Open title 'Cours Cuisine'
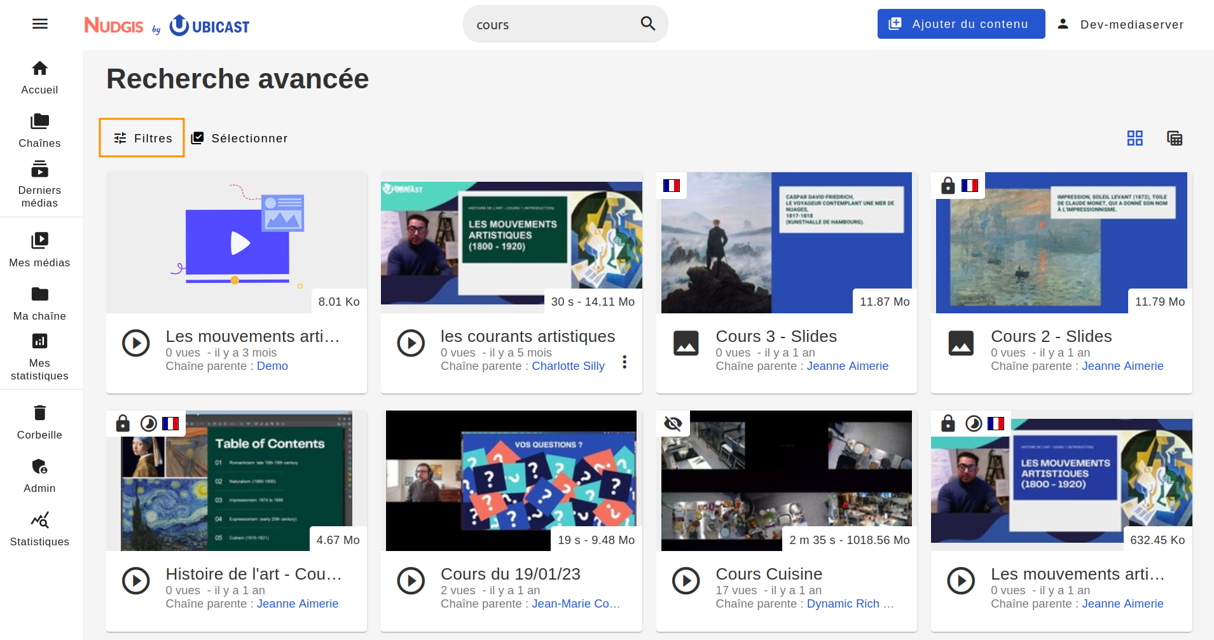Viewport: 1214px width, 640px height. 769,574
